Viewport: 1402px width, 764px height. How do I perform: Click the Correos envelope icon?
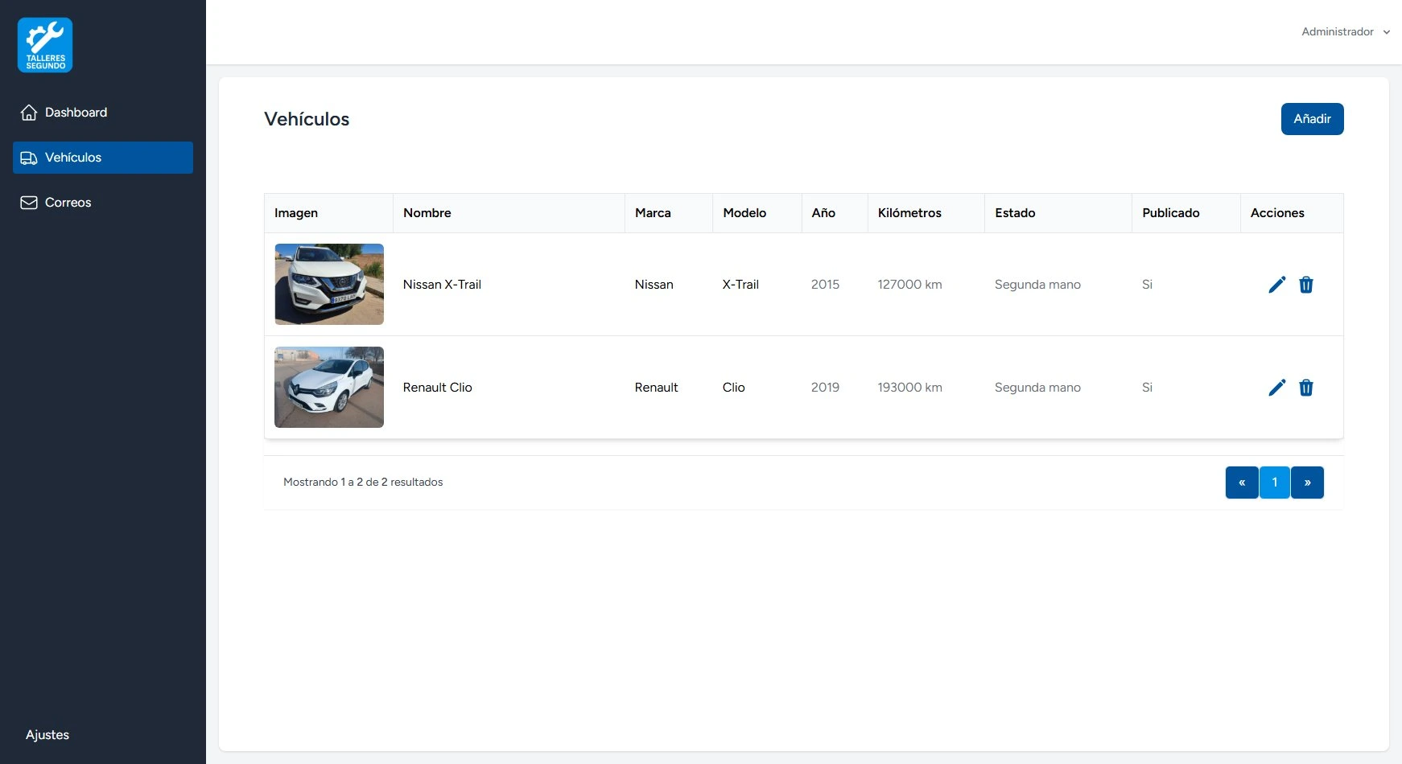[29, 203]
